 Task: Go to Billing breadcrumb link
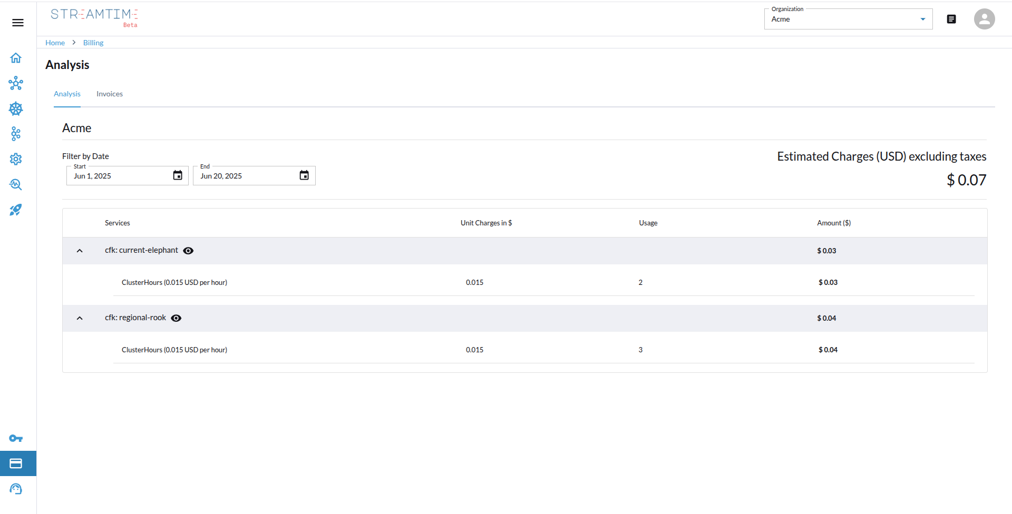[93, 43]
